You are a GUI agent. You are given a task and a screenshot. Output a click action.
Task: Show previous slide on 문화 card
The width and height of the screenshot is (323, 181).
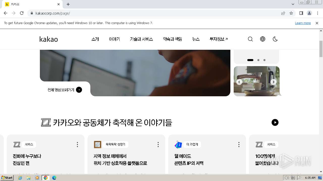coord(239,82)
